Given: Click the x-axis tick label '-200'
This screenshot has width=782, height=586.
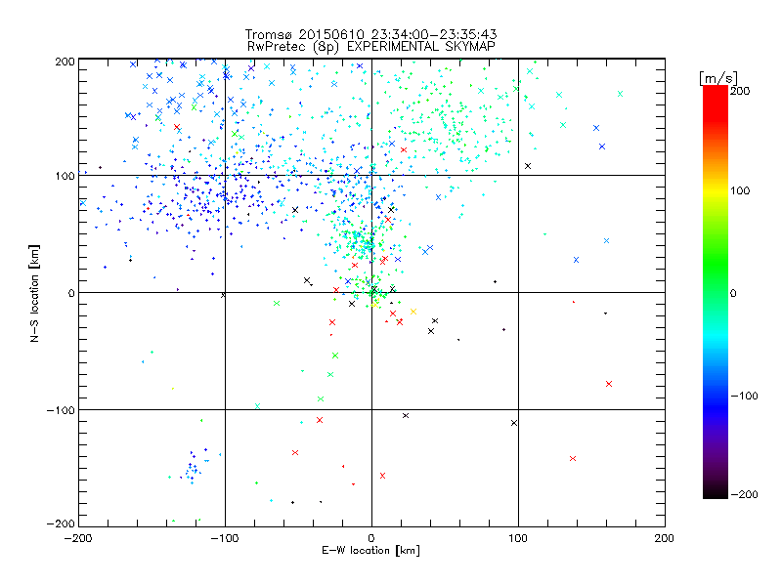Looking at the screenshot, I should [78, 538].
